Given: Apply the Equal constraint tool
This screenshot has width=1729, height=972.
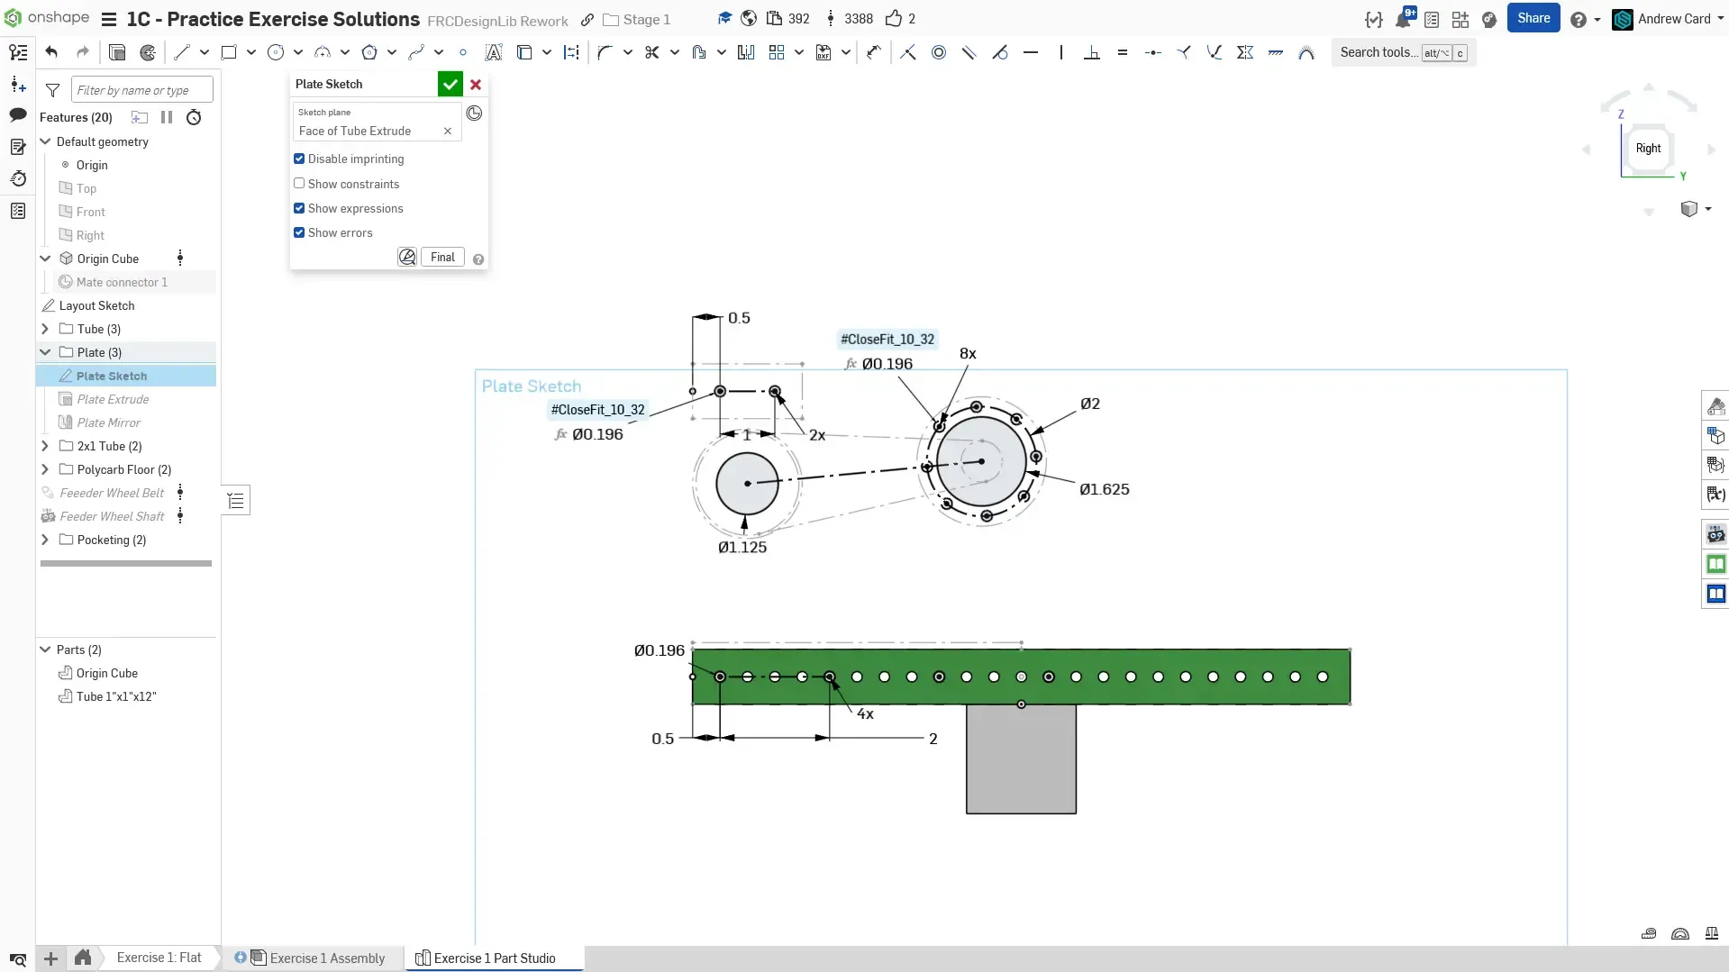Looking at the screenshot, I should click(1122, 52).
